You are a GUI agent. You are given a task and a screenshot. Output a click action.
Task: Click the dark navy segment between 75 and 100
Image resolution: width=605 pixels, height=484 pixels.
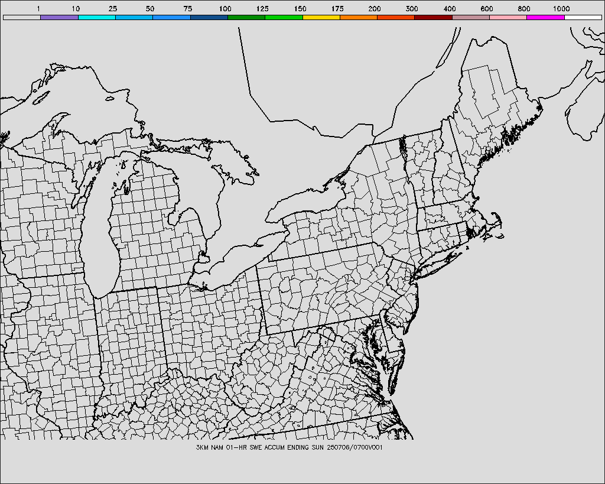tap(209, 17)
